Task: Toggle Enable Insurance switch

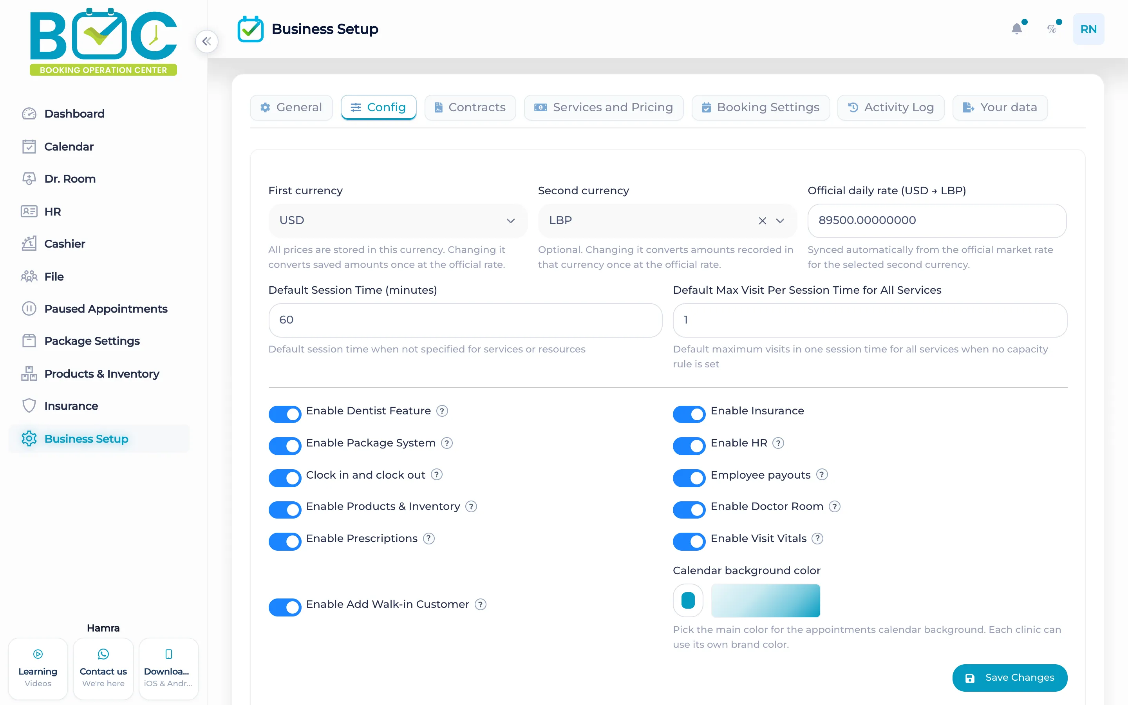Action: [x=689, y=414]
